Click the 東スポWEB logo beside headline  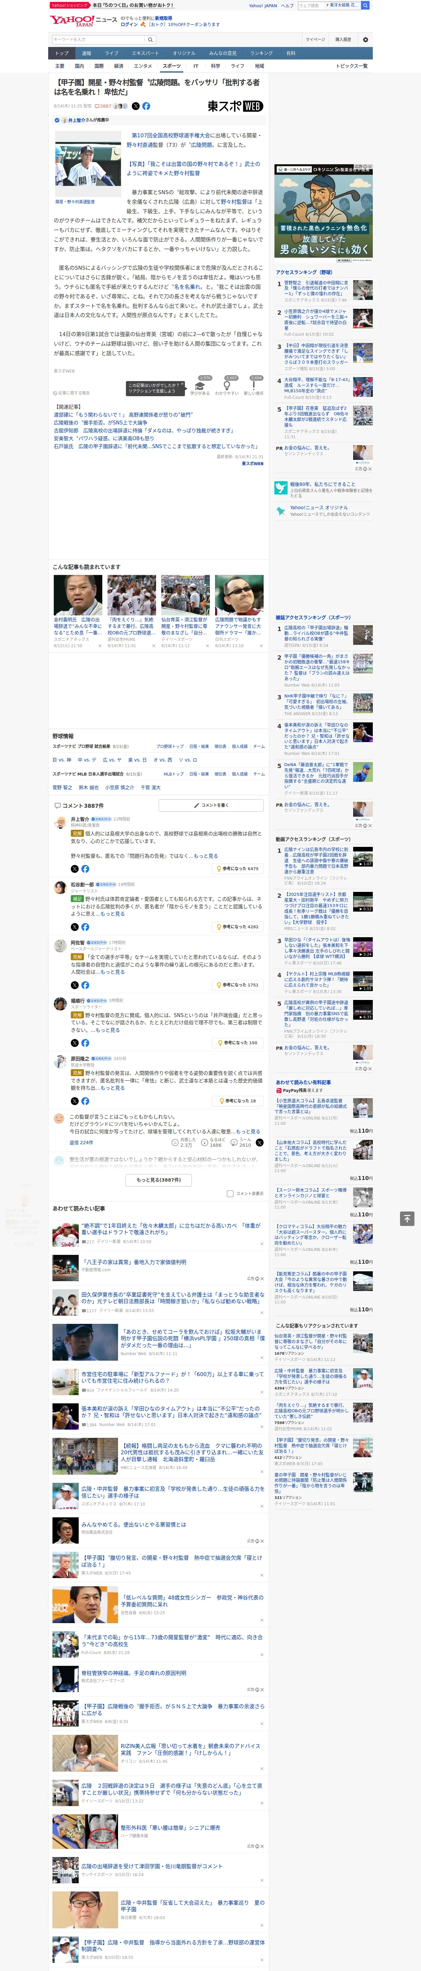(x=235, y=106)
